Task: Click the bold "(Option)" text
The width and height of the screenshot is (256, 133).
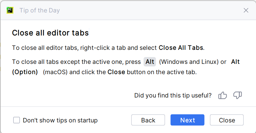Action: tap(25, 72)
